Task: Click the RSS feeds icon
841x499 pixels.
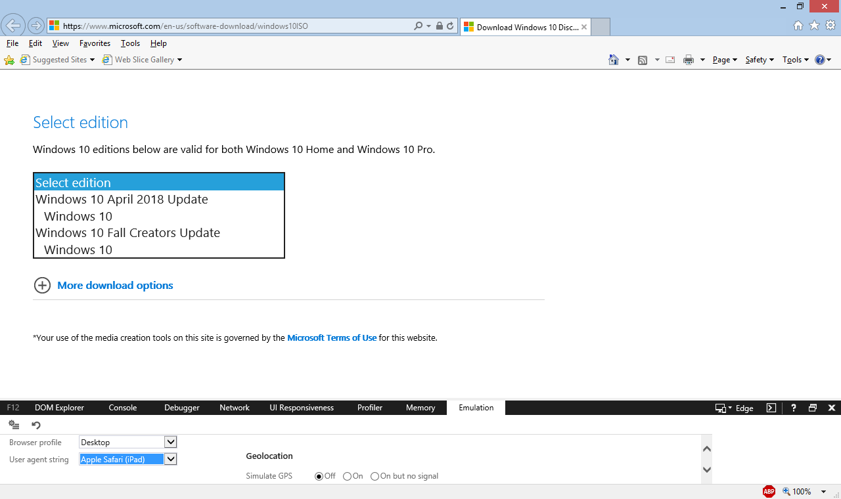Action: coord(643,60)
